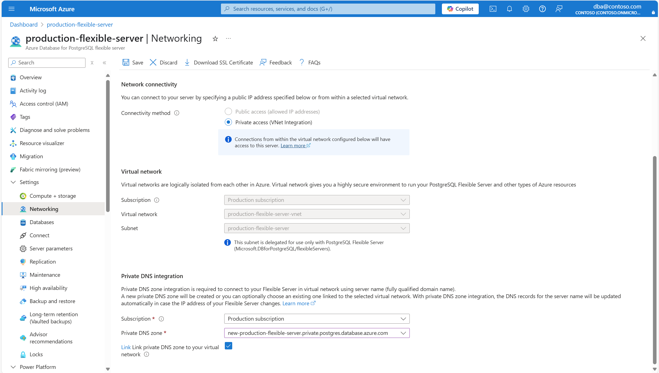
Task: Click the Download SSL Certificate icon
Action: [187, 63]
